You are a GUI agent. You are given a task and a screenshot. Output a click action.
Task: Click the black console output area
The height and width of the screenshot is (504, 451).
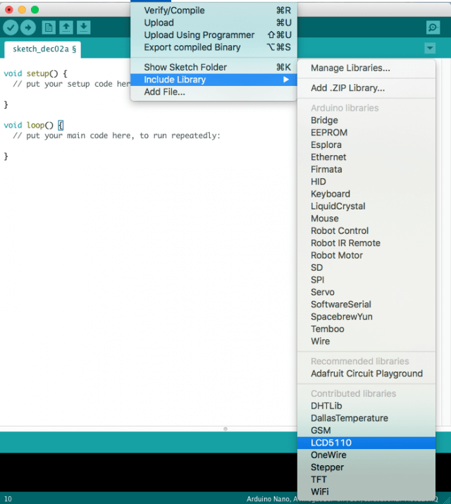coord(149,472)
